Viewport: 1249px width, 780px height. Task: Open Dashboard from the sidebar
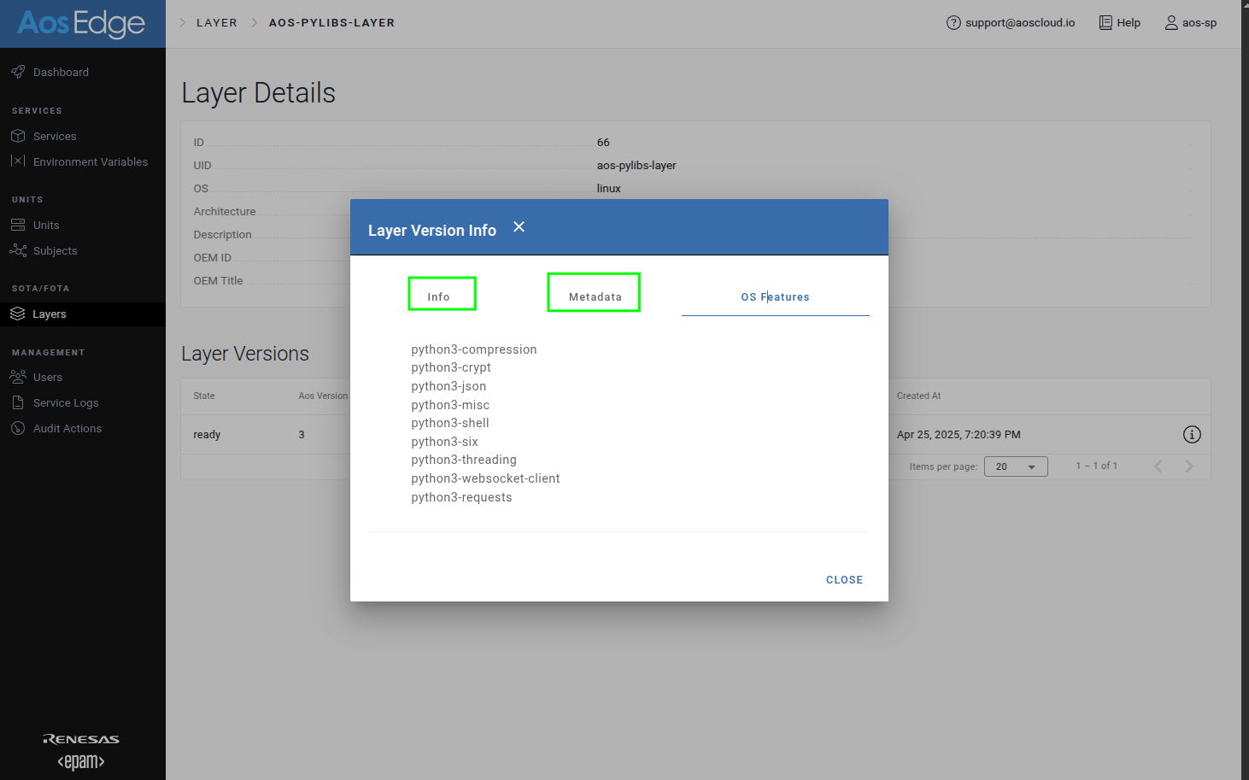[61, 73]
